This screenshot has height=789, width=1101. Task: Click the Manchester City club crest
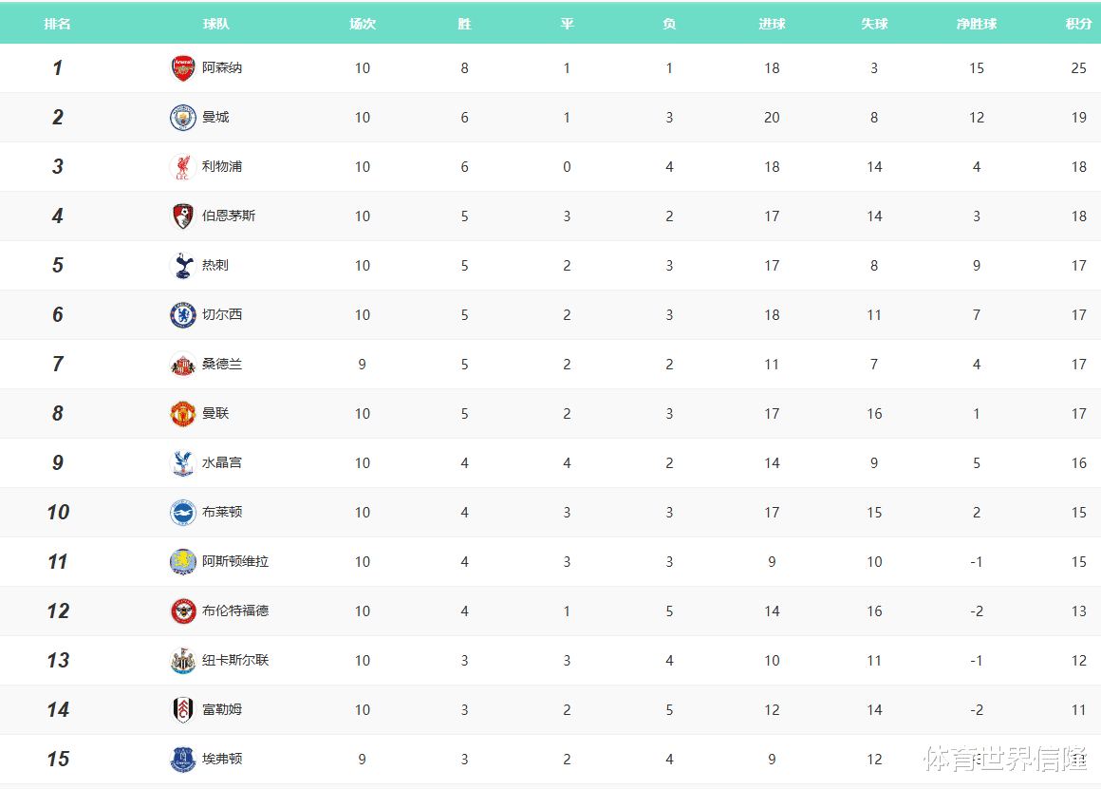(183, 118)
